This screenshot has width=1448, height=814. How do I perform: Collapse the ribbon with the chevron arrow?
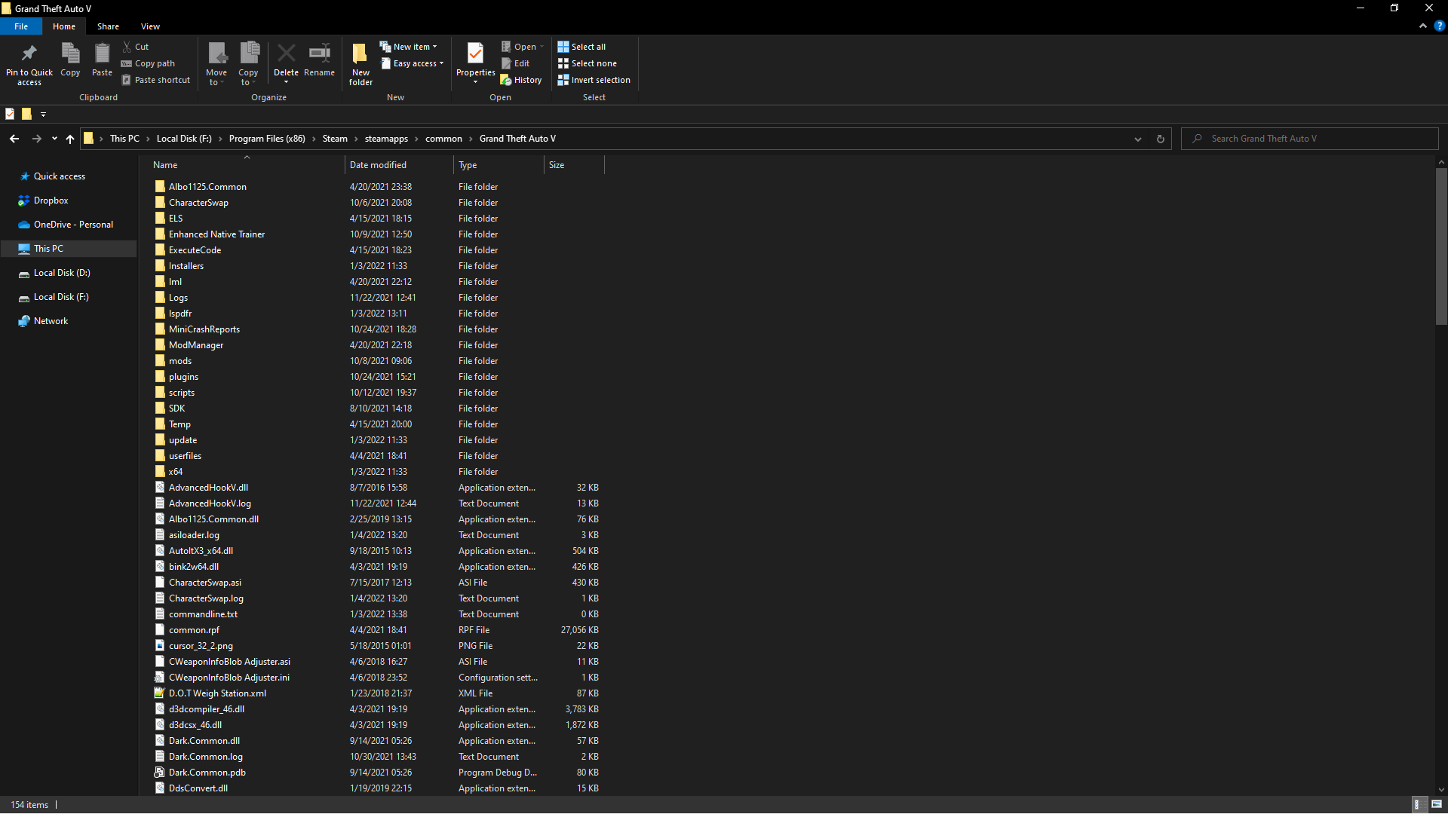pyautogui.click(x=1422, y=26)
